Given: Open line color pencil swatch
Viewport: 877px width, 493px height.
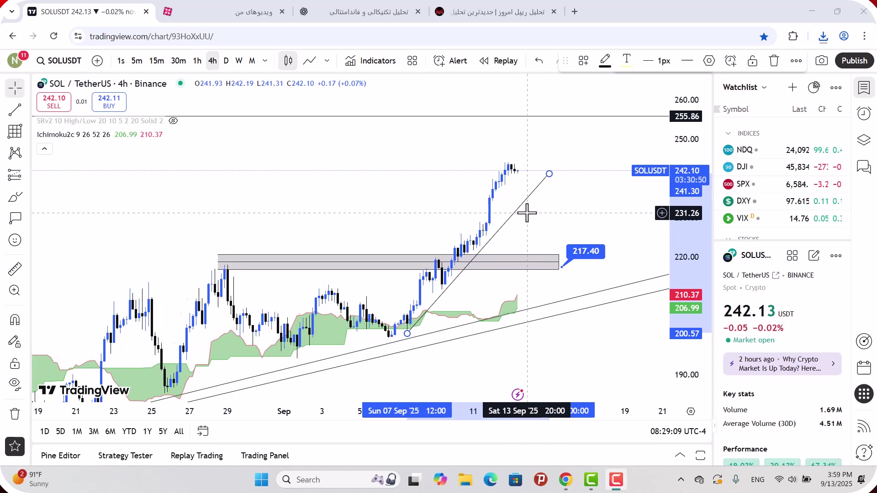Looking at the screenshot, I should tap(605, 60).
